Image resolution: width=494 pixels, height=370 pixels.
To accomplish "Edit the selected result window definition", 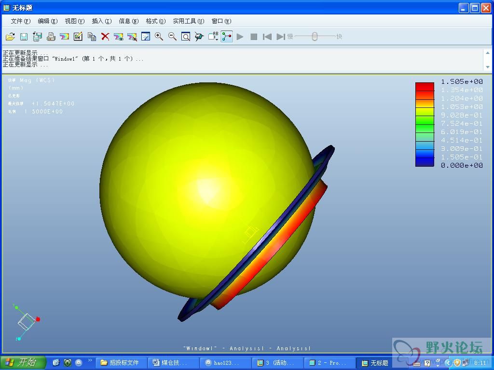I will [78, 37].
